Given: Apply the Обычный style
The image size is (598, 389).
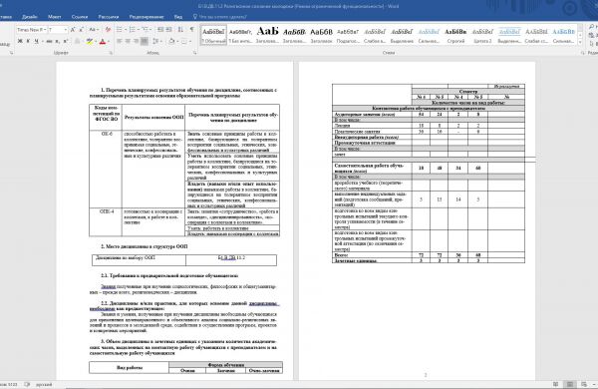Looking at the screenshot, I should point(213,35).
